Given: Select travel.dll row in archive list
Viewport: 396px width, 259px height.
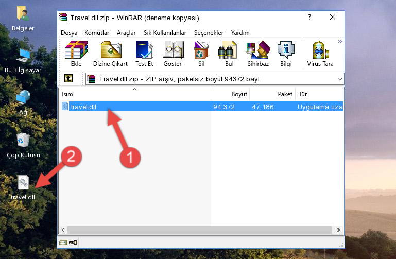Looking at the screenshot, I should coord(201,107).
